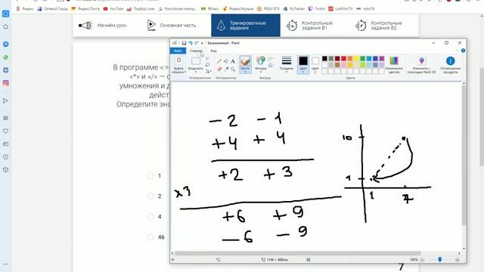
Task: Click the Save icon in Paint title bar
Action: coord(184,43)
